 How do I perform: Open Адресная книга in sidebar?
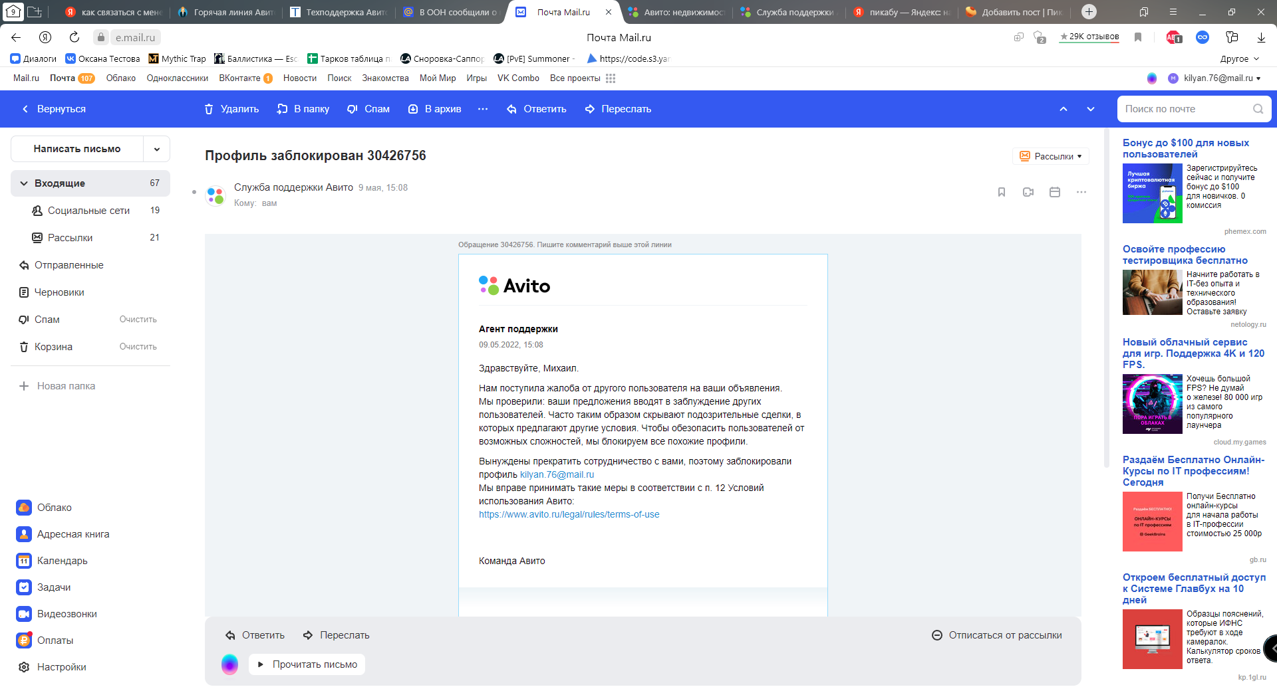63,534
